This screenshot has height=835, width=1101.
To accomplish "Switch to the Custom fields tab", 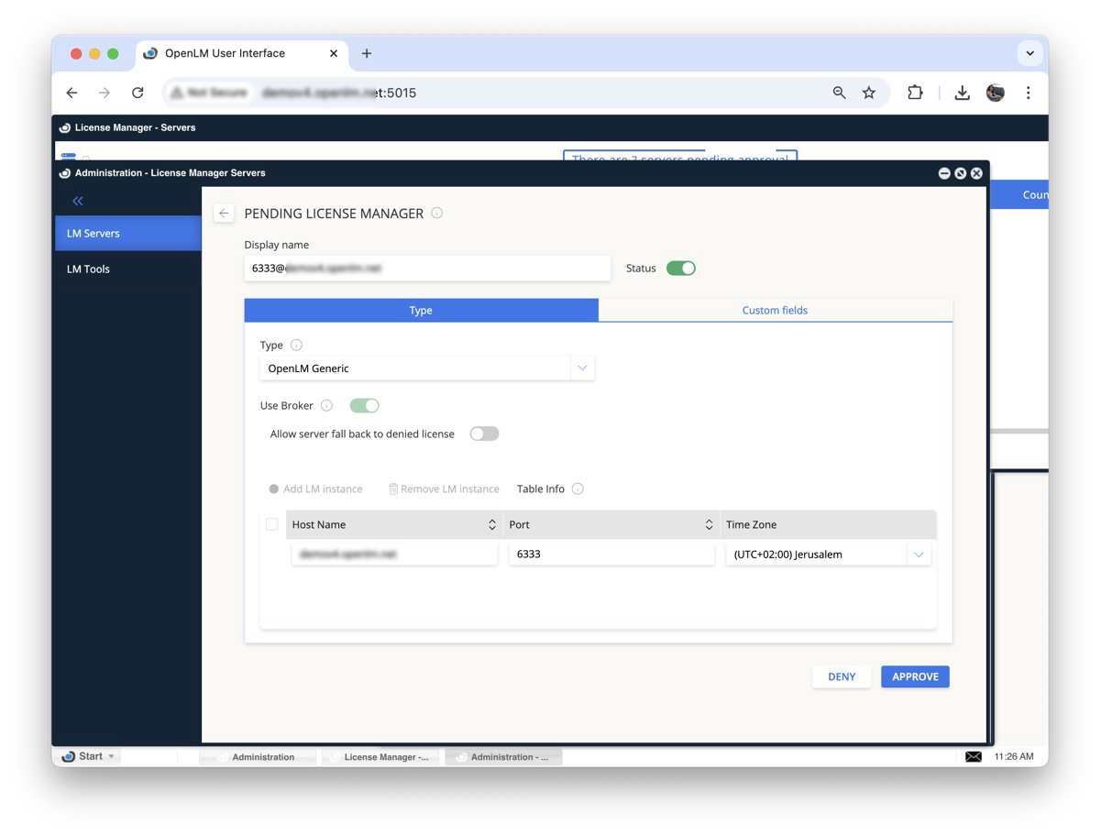I will click(775, 311).
